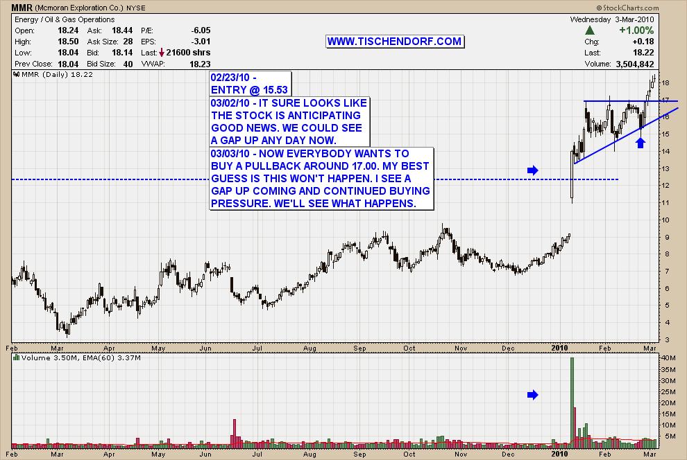
Task: Click the blue right arrow on price chart
Action: pyautogui.click(x=532, y=170)
